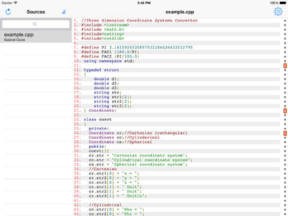This screenshot has height=216, width=288.
Task: Click plus icon on line 7 PI define
Action: pyautogui.click(x=285, y=47)
